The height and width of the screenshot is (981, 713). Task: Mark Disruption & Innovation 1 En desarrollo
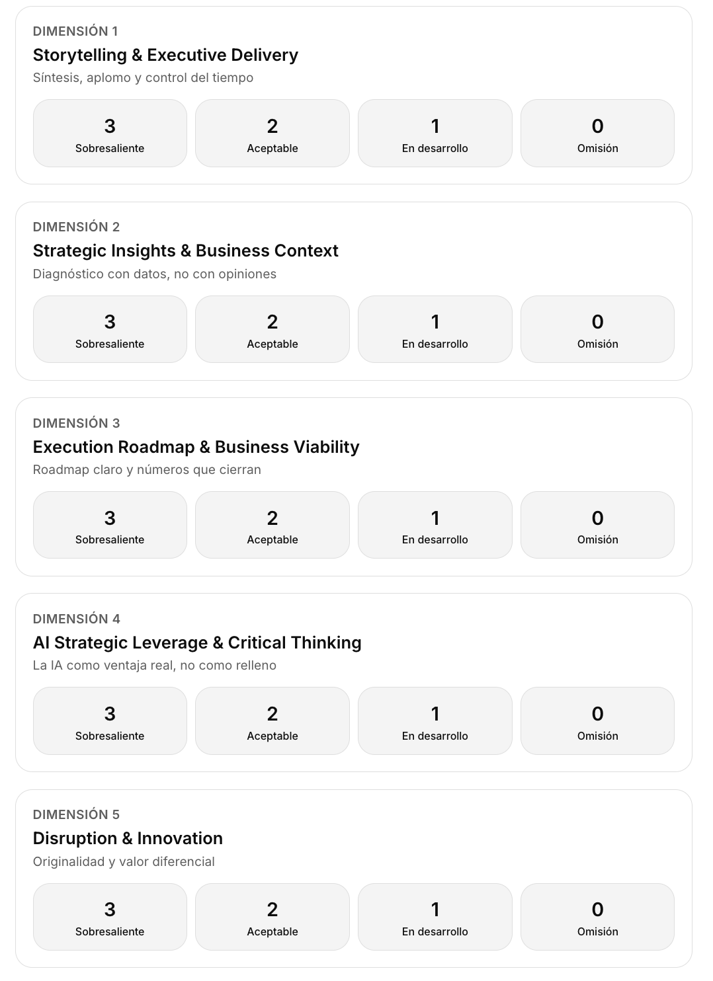(x=435, y=917)
